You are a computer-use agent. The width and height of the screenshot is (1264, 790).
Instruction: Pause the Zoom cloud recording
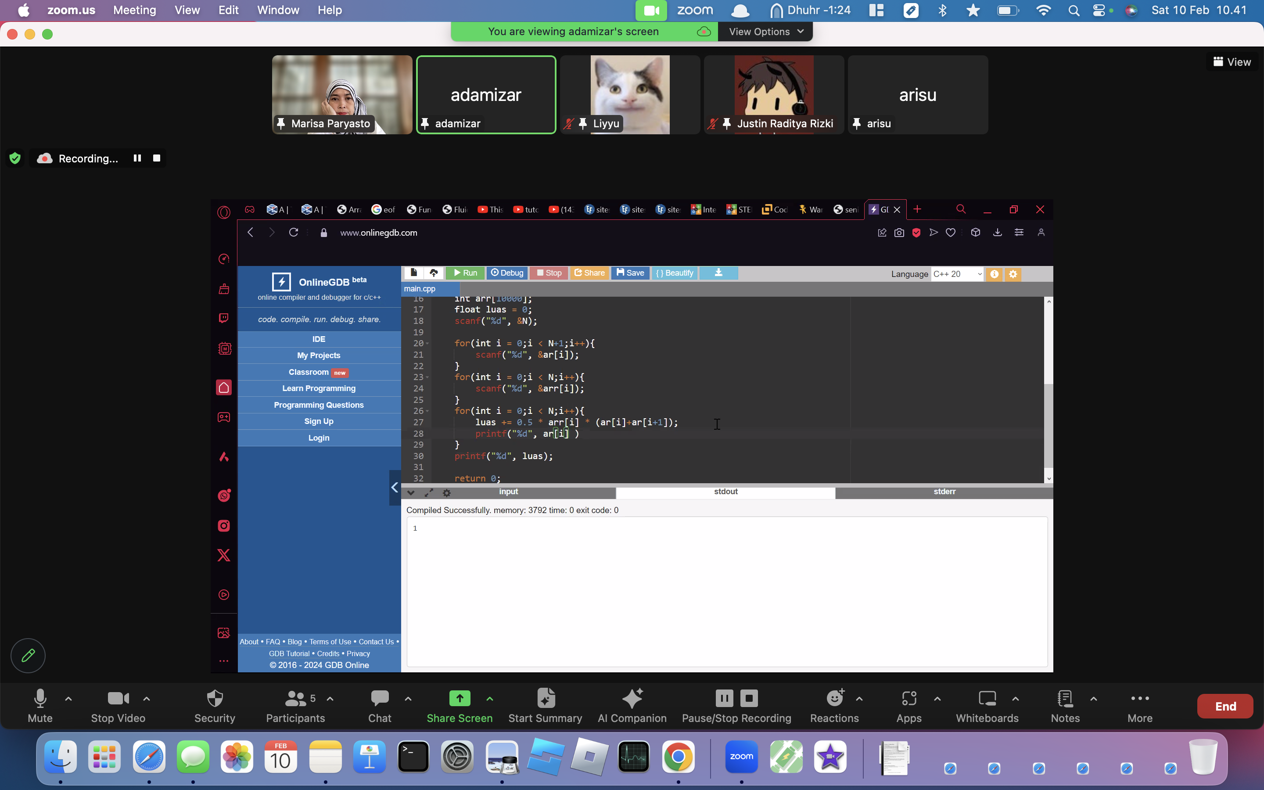(137, 158)
